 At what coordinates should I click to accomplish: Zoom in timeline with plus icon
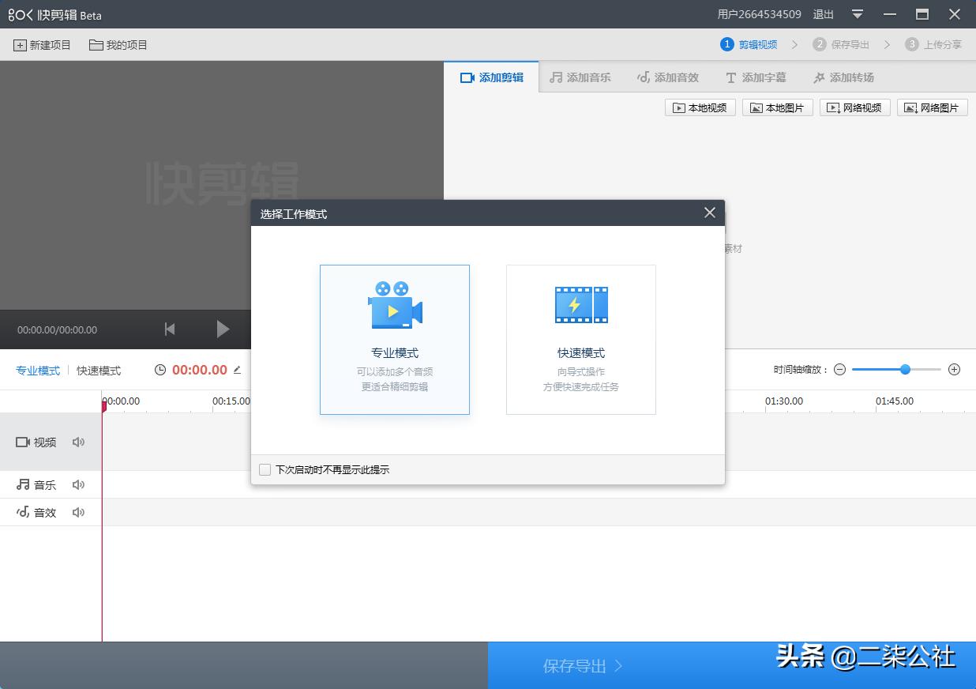click(954, 370)
